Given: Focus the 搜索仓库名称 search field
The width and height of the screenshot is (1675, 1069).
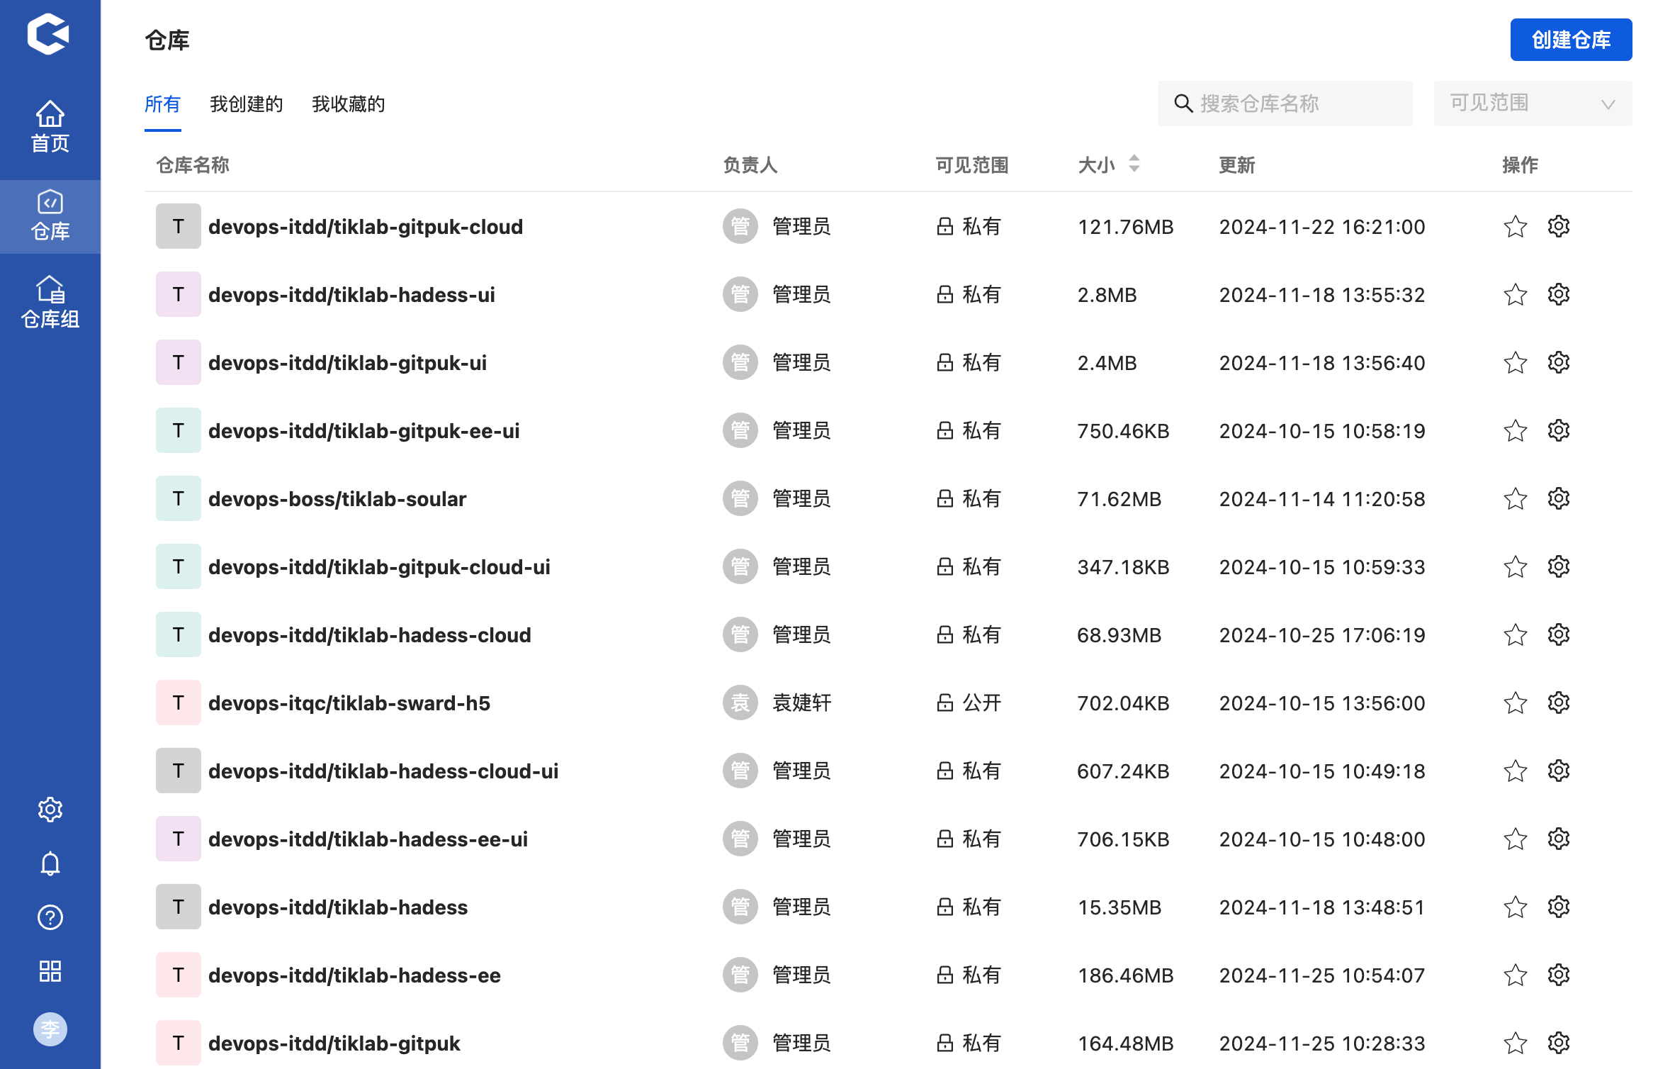Looking at the screenshot, I should pos(1285,103).
